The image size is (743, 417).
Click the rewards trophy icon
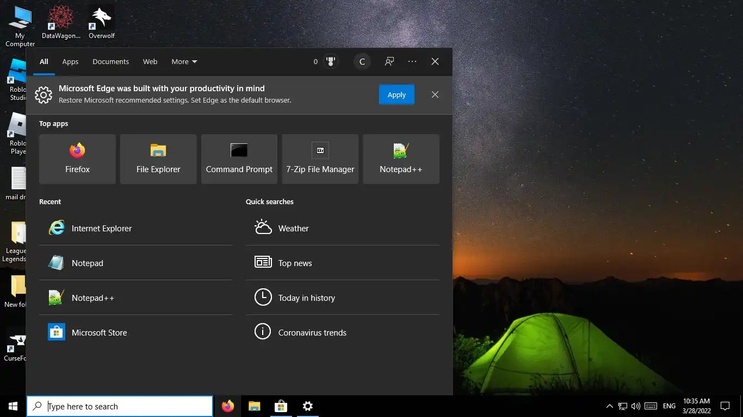[x=330, y=61]
